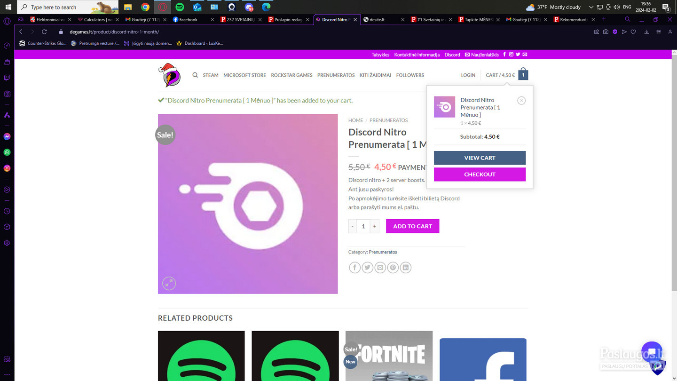The image size is (677, 381).
Task: Click the VIEW CART button
Action: (x=480, y=158)
